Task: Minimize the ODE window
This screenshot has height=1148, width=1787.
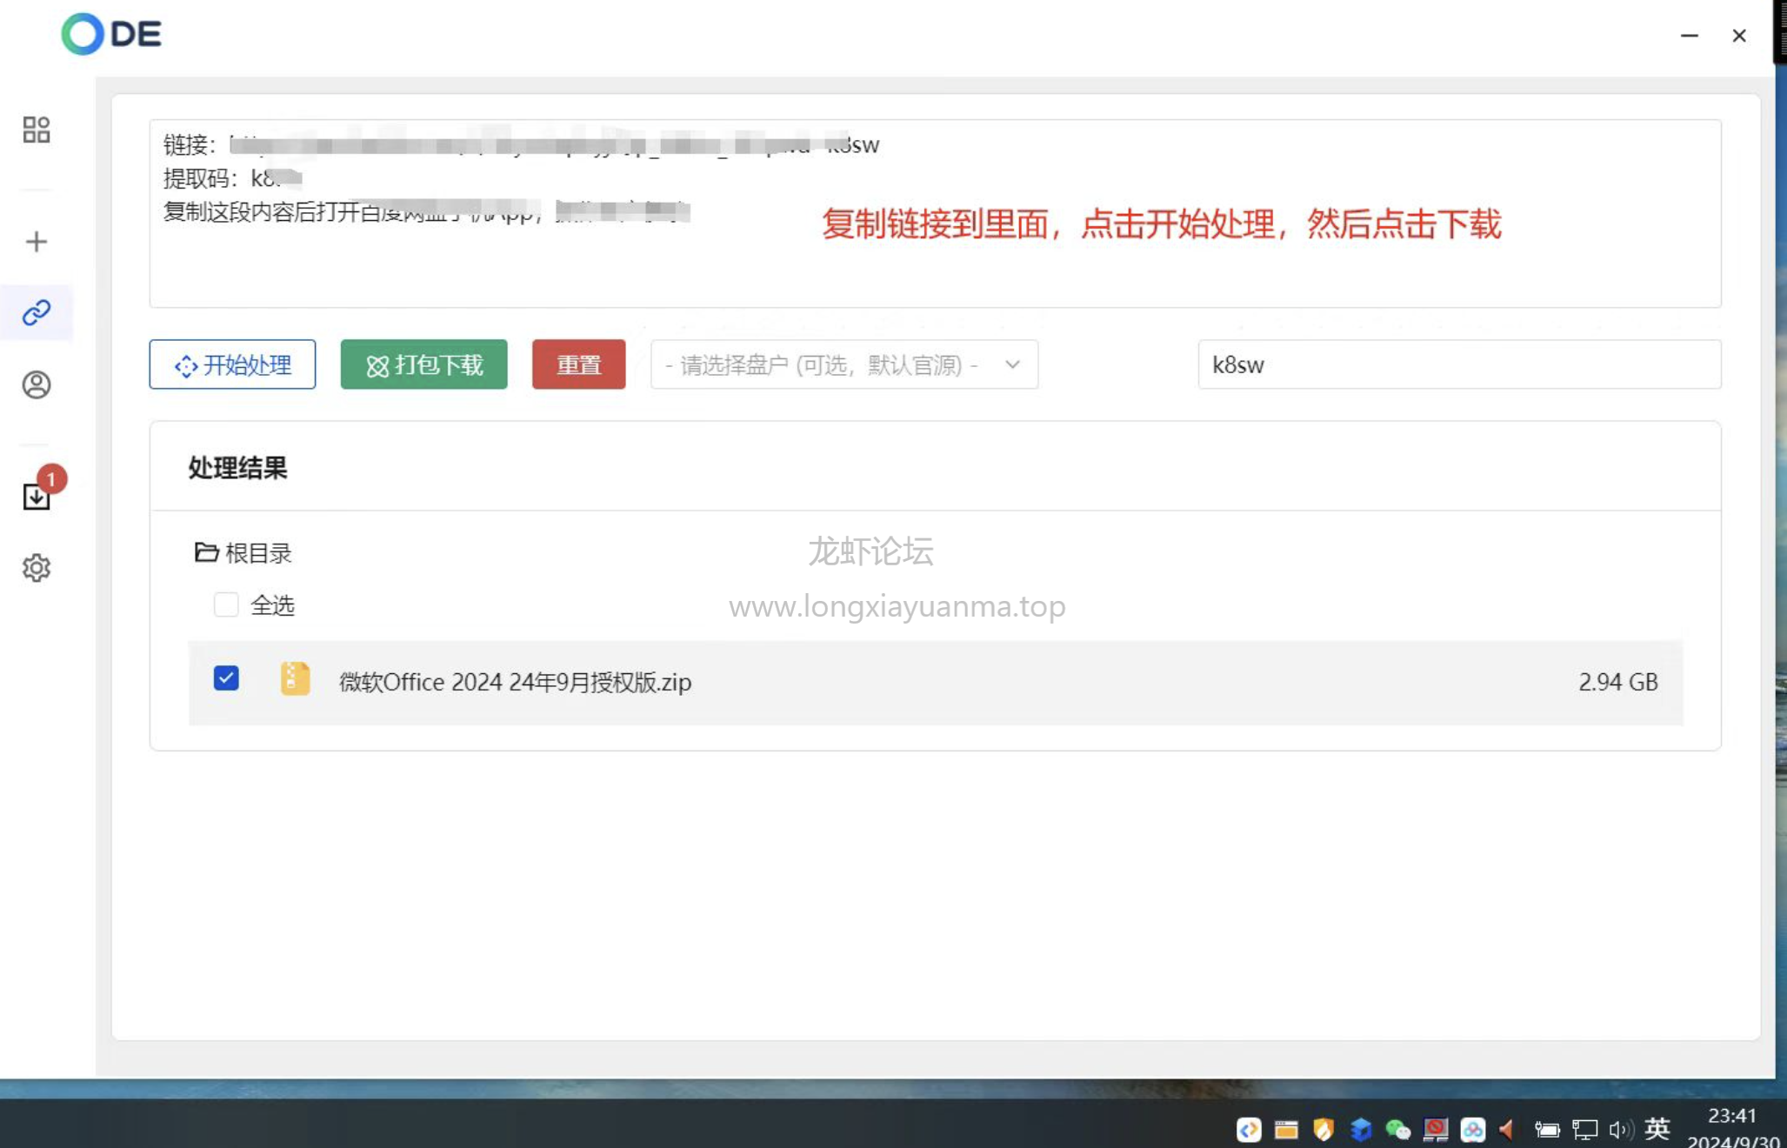Action: point(1689,36)
